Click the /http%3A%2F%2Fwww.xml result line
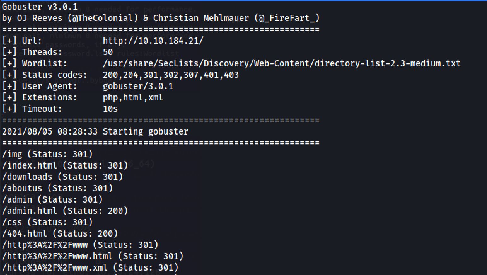 [x=90, y=267]
